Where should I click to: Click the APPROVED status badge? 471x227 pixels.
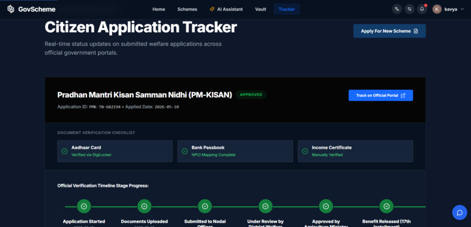[x=251, y=95]
